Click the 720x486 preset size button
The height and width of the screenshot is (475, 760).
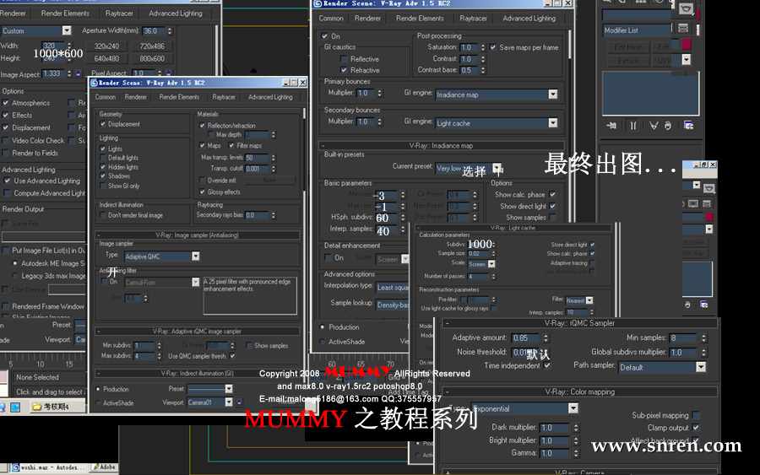point(152,46)
